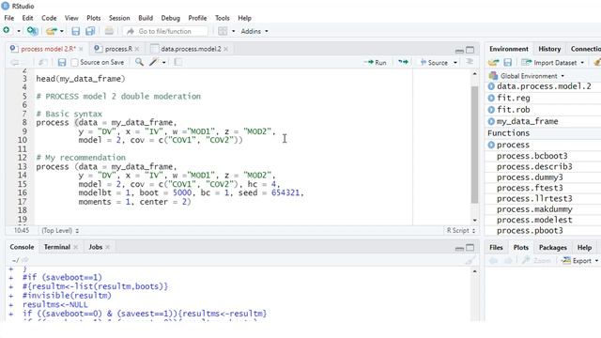Open the Plots menu
This screenshot has width=601, height=338.
94,18
